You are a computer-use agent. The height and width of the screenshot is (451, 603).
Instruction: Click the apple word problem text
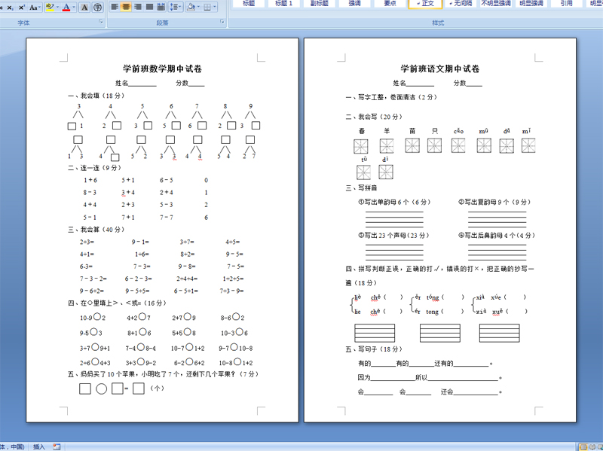(164, 374)
